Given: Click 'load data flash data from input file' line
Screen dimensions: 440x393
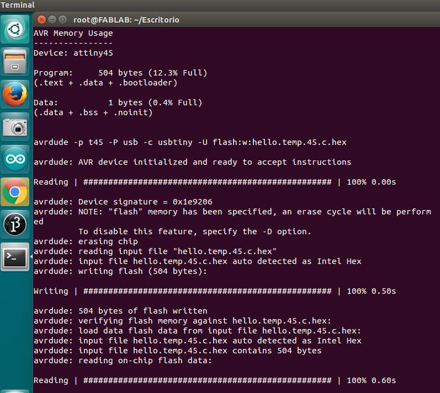Looking at the screenshot, I should [x=197, y=331].
